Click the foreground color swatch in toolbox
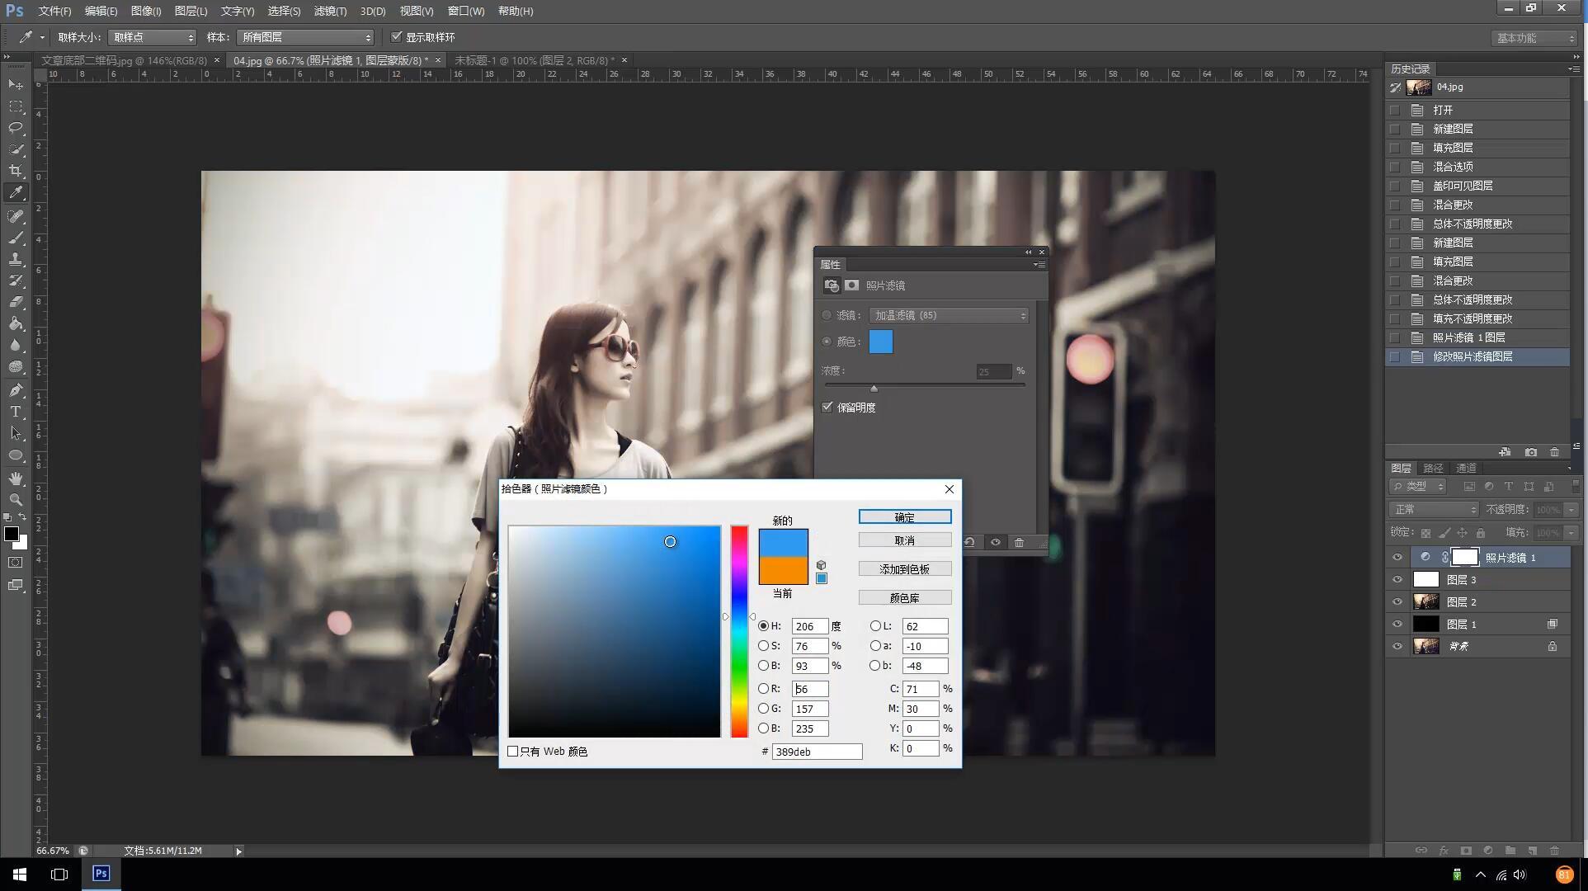The height and width of the screenshot is (891, 1588). [12, 534]
